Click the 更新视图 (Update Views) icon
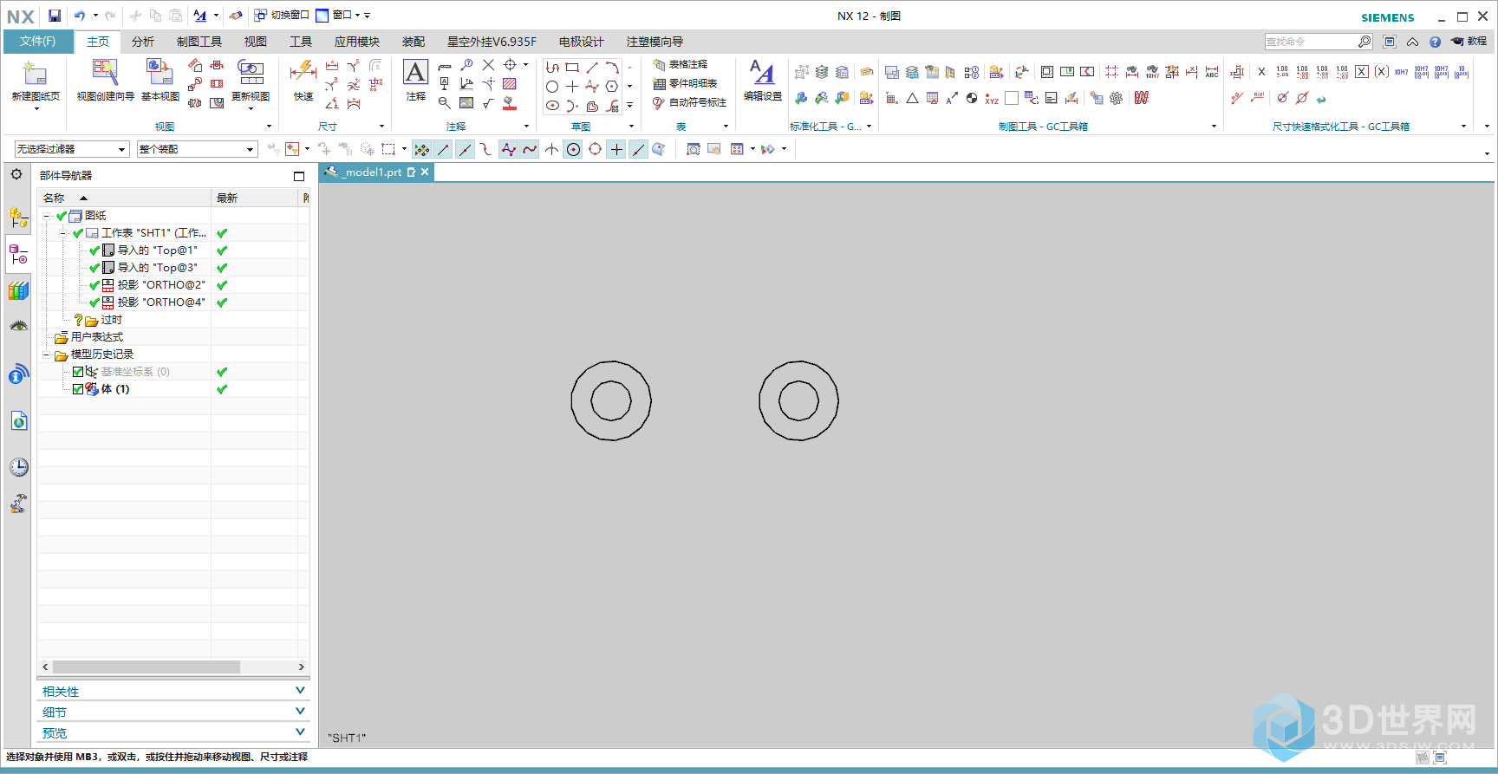 pos(251,74)
